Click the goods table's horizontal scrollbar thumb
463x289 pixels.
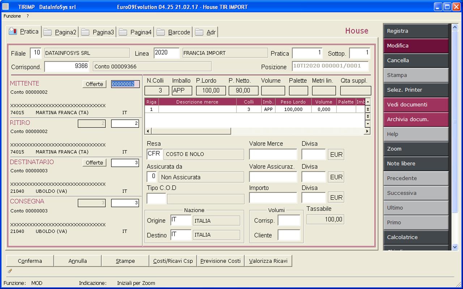tap(191, 131)
